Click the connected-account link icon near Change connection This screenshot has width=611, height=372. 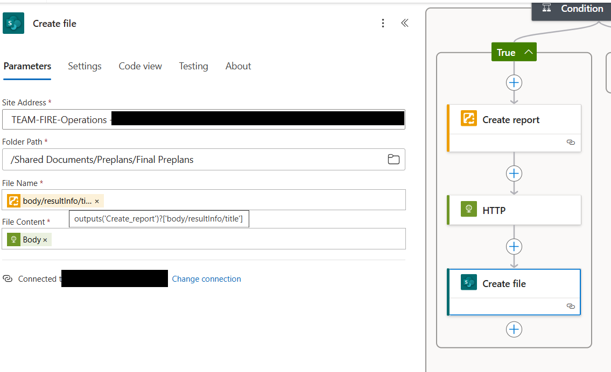tap(8, 278)
